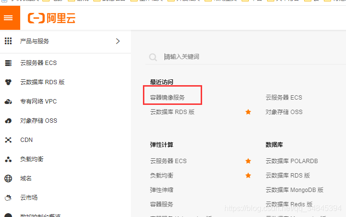This screenshot has height=217, width=346.
Task: Open the orange hamburger menu
Action: (x=10, y=18)
